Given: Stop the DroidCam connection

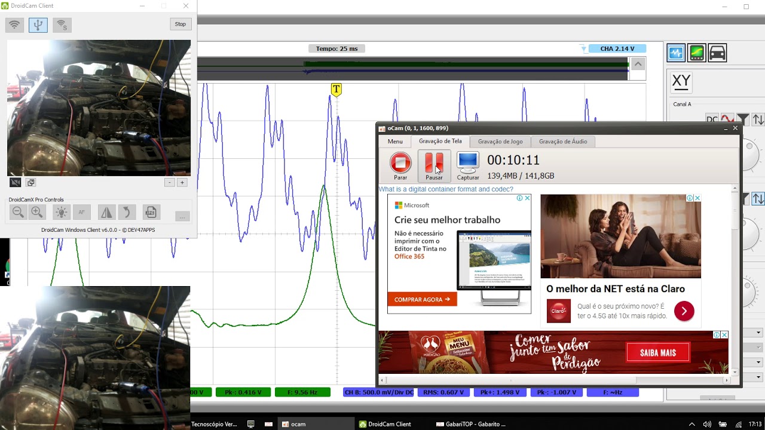Looking at the screenshot, I should click(180, 24).
